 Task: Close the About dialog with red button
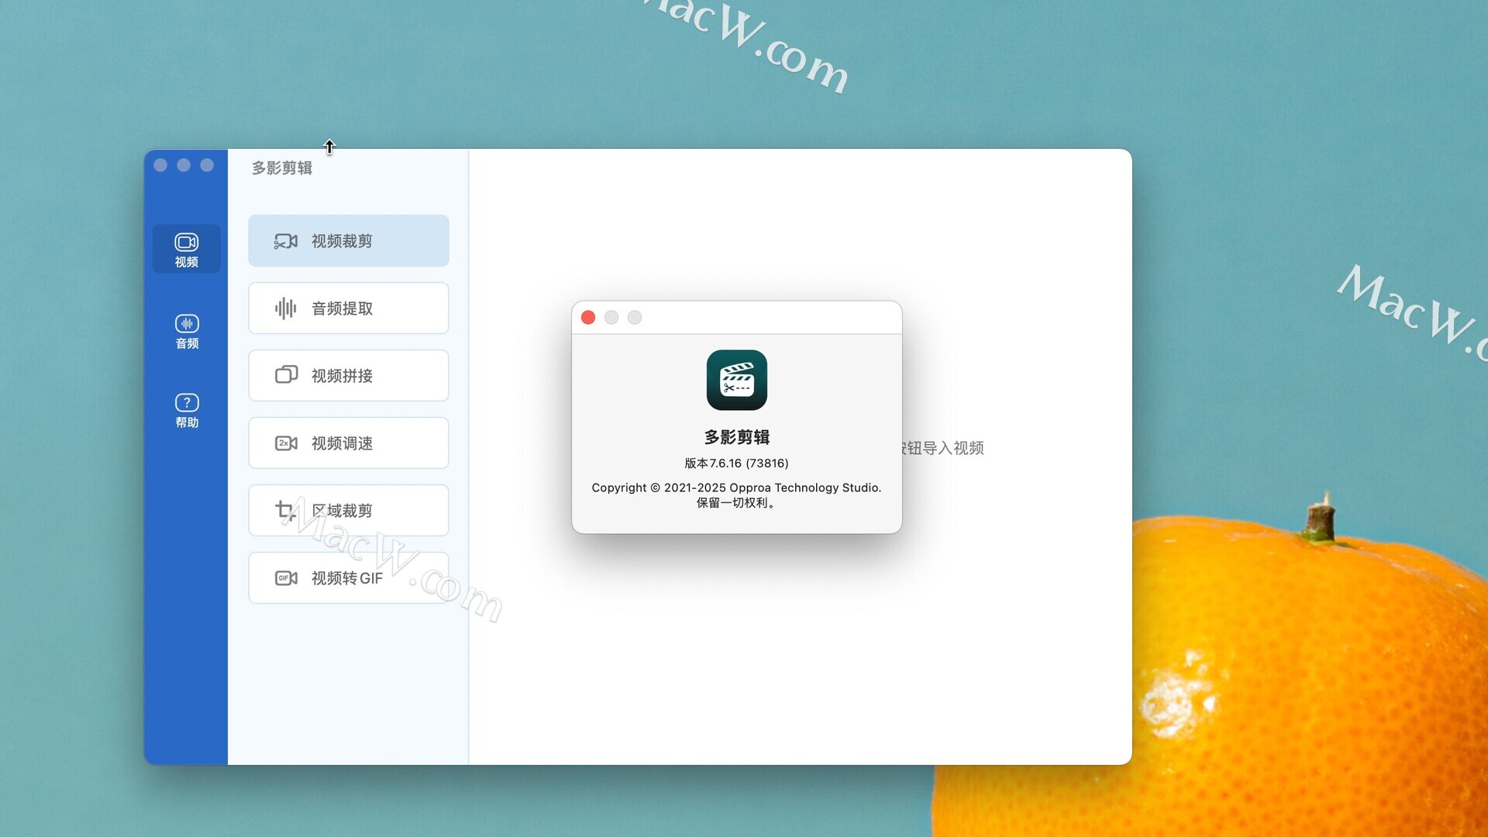tap(588, 318)
